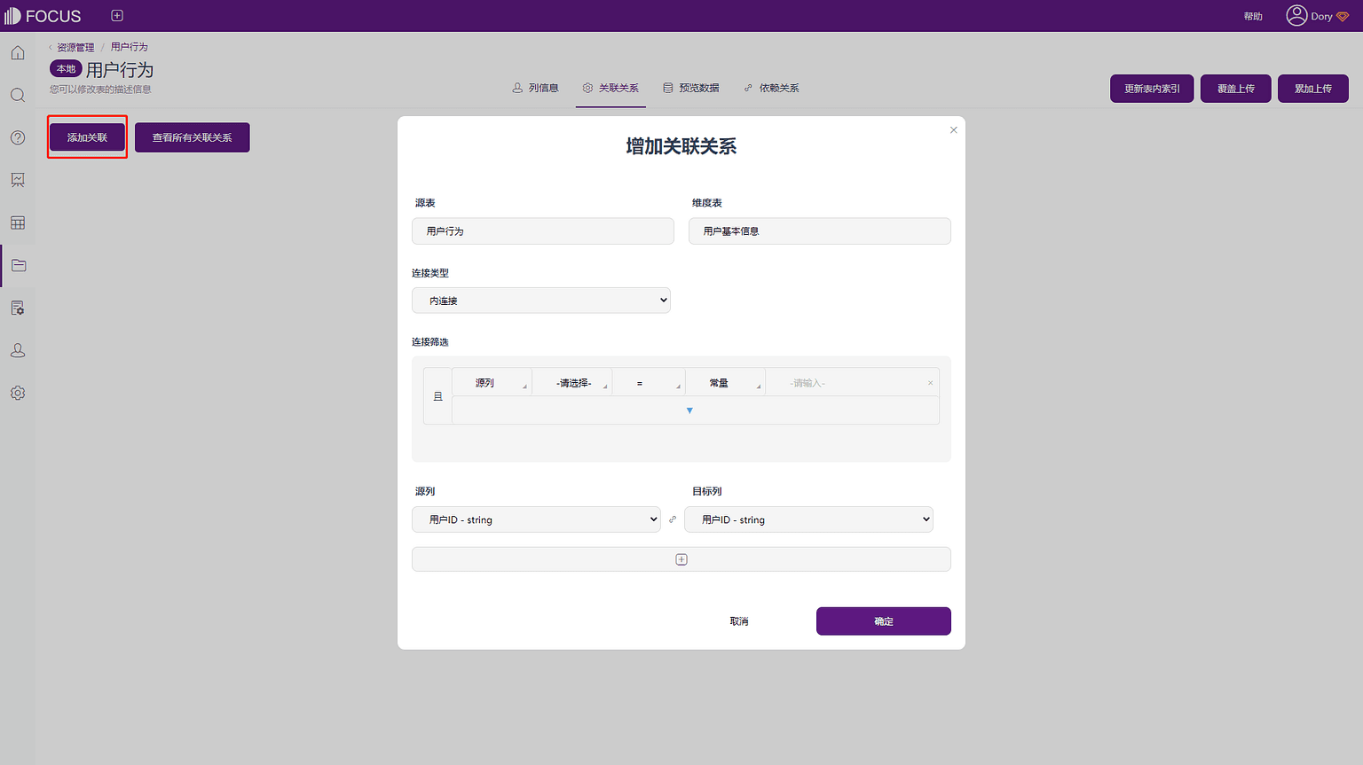Click the Dory user avatar icon
Image resolution: width=1363 pixels, height=765 pixels.
tap(1296, 16)
